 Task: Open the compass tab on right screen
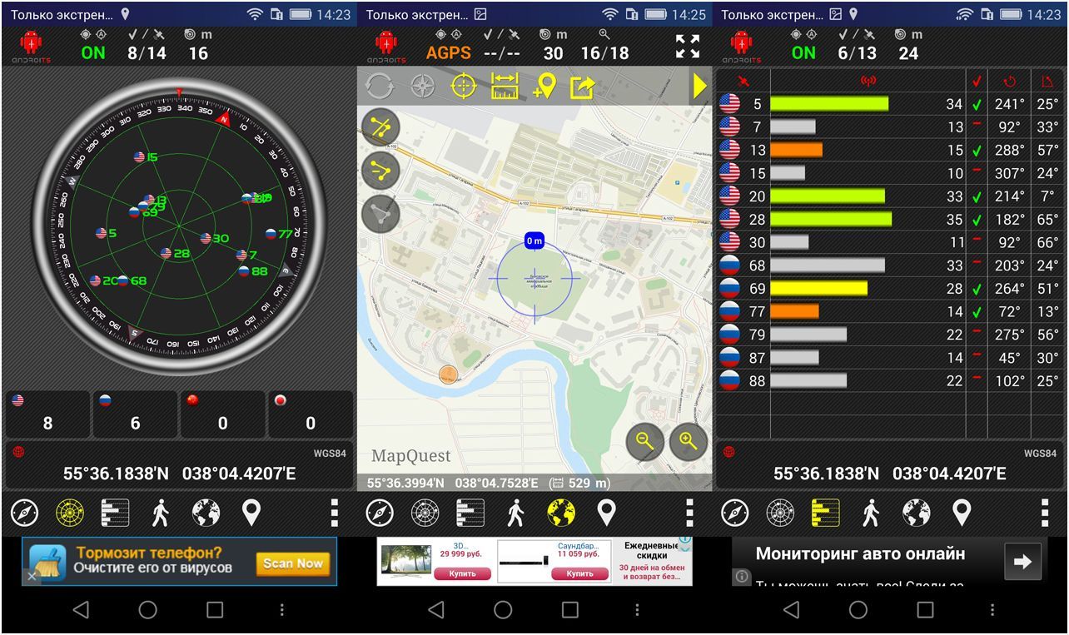[x=734, y=513]
